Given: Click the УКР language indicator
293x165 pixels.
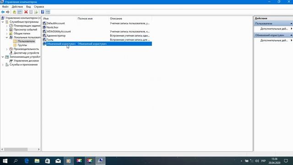Looking at the screenshot, I should [x=263, y=161].
